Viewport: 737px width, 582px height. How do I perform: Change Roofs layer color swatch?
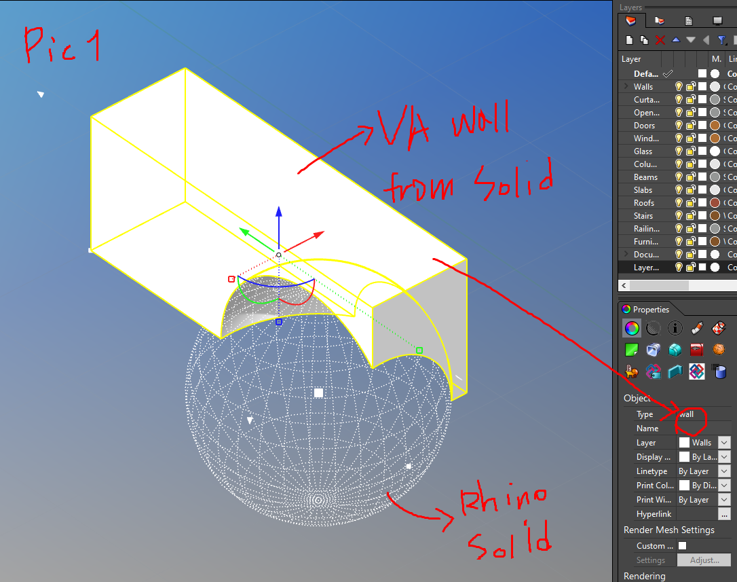click(x=702, y=203)
